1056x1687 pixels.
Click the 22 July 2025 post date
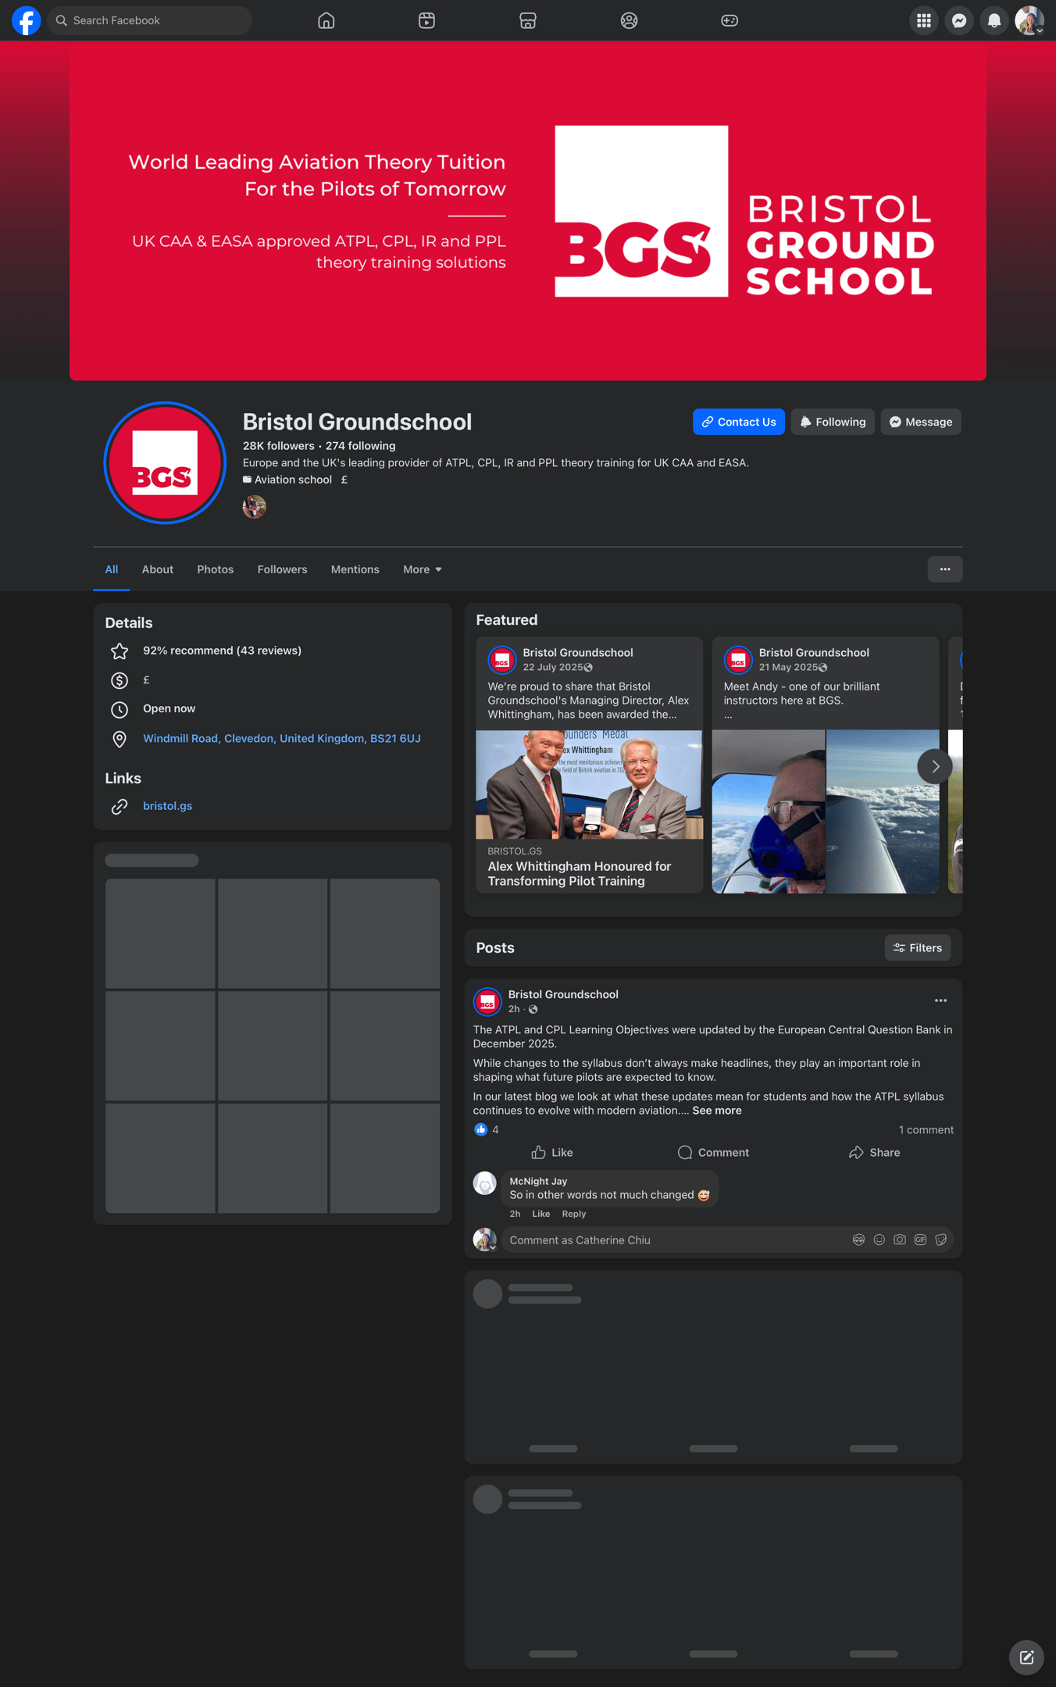(x=553, y=667)
